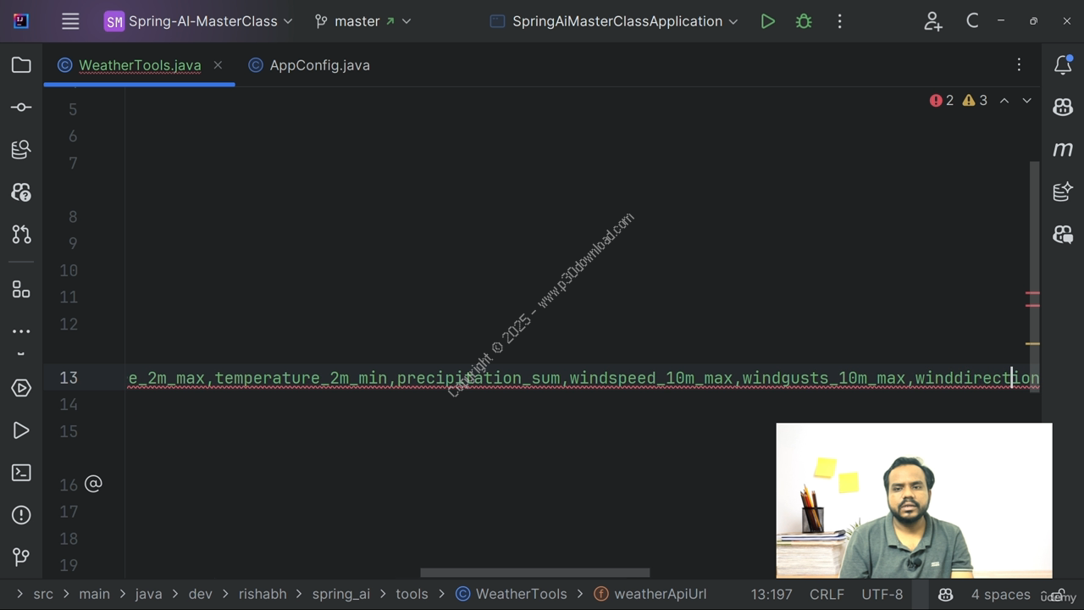Open the Git version control window

coord(21,557)
